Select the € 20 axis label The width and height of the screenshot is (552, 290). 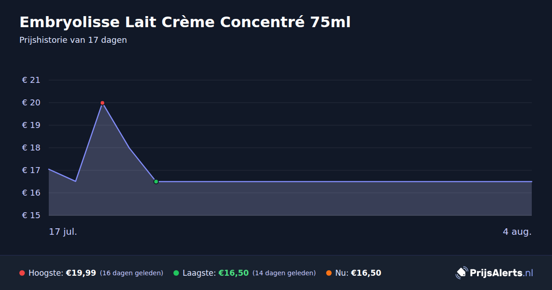[31, 103]
